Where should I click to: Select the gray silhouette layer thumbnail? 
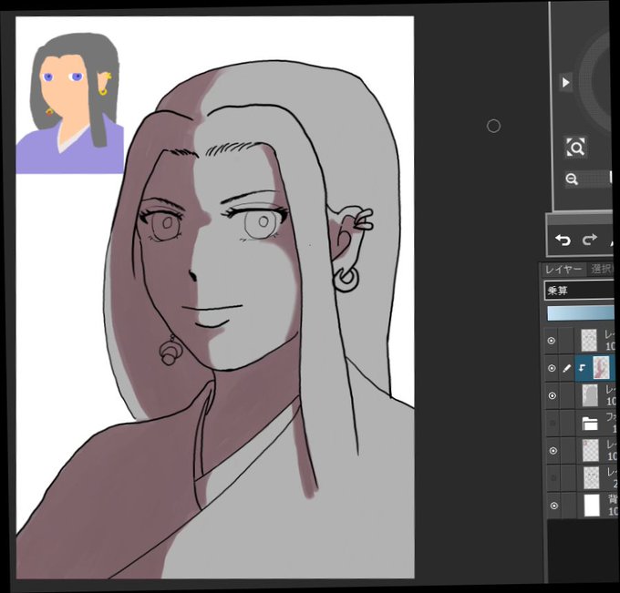click(590, 395)
